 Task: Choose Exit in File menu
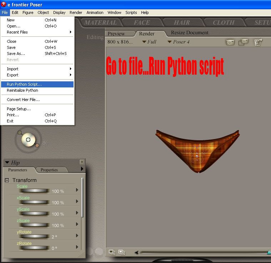pyautogui.click(x=37, y=121)
